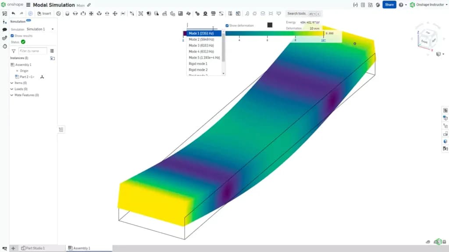
Task: Open the main hamburger menu
Action: pos(29,5)
